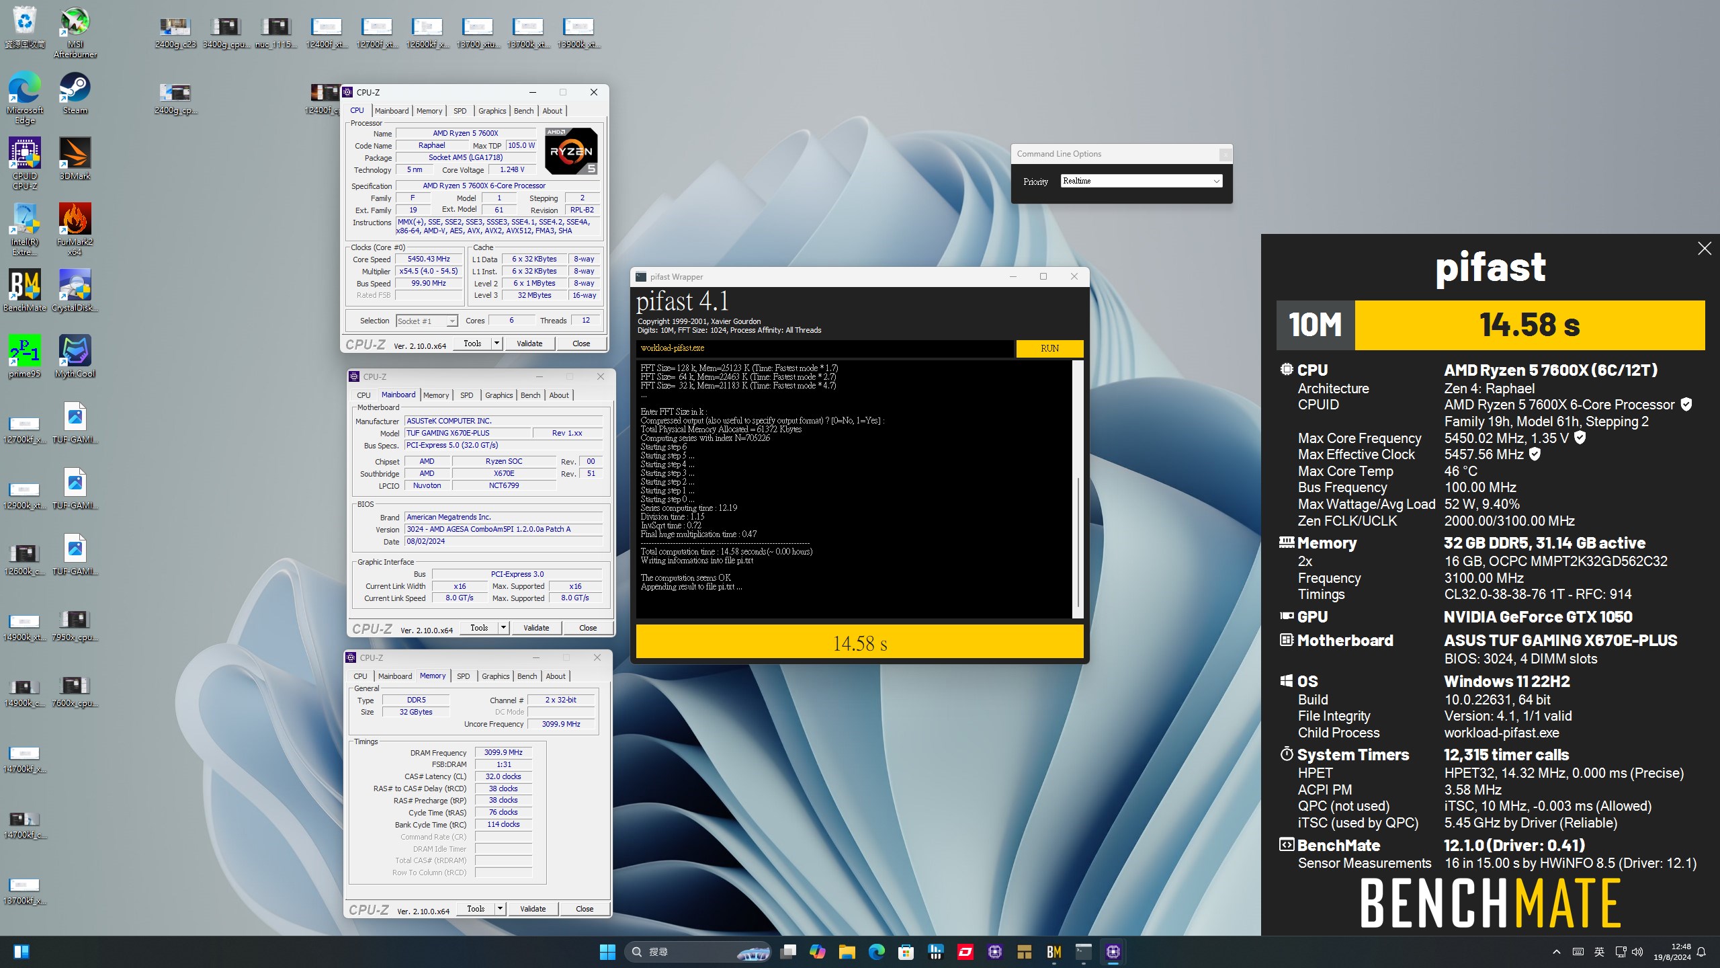Click the volume icon in system tray
The height and width of the screenshot is (968, 1720).
1637,952
